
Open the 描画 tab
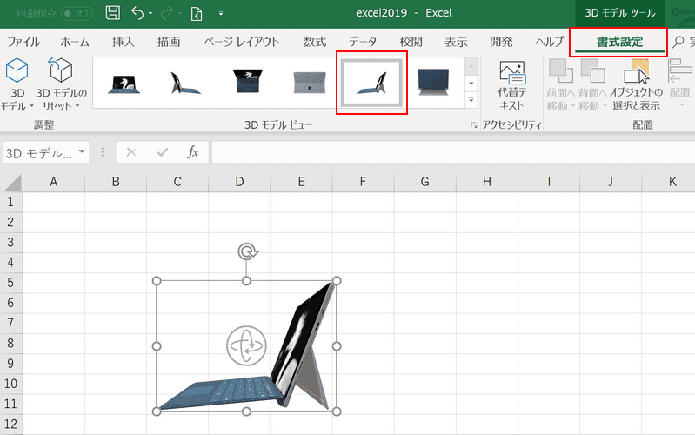169,42
